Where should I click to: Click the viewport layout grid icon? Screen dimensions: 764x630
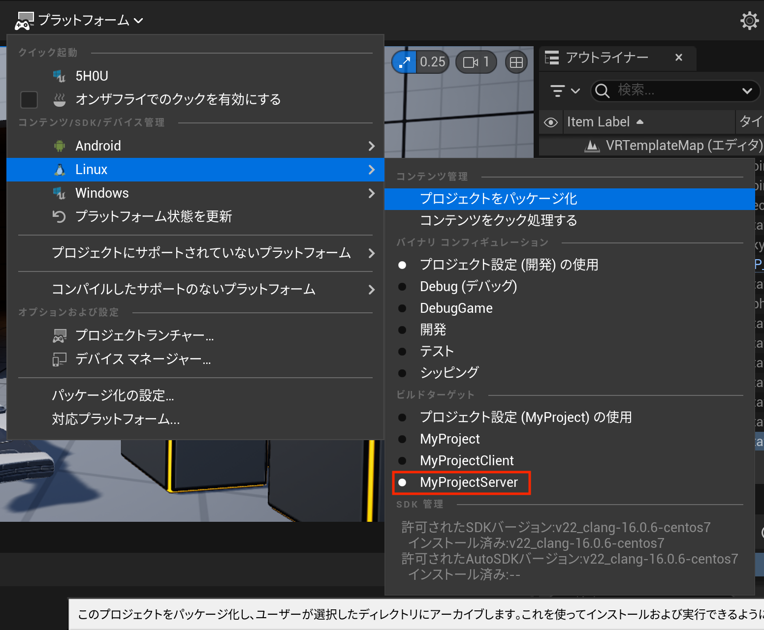click(516, 62)
